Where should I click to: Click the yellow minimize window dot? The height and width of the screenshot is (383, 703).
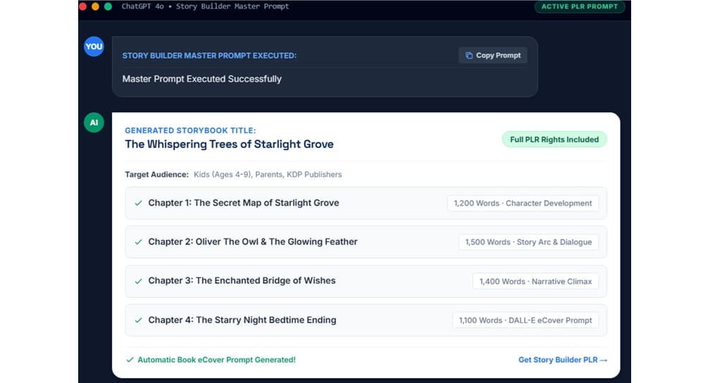click(95, 6)
